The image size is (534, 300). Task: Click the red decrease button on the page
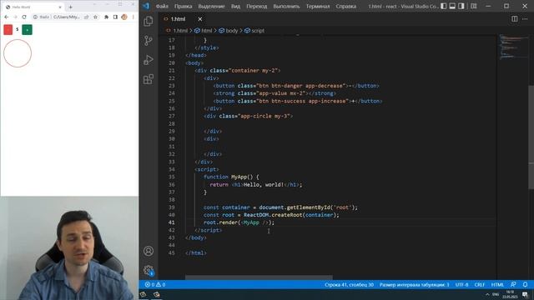click(x=8, y=30)
